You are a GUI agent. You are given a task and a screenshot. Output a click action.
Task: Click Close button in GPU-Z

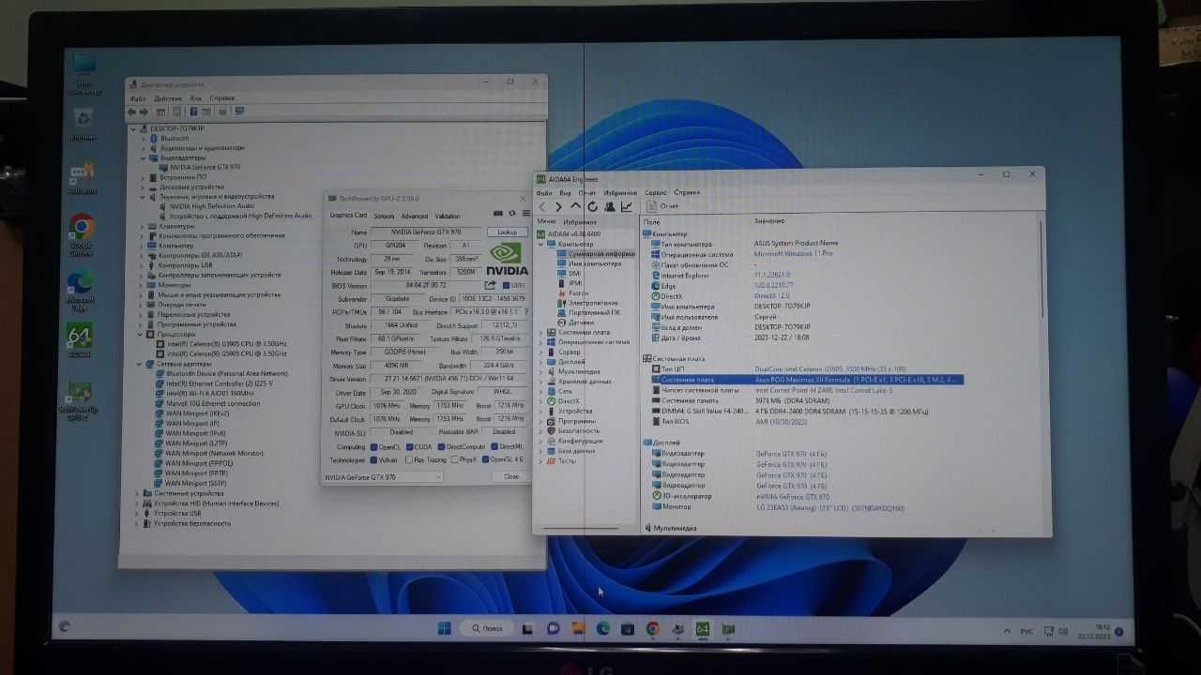pyautogui.click(x=510, y=476)
